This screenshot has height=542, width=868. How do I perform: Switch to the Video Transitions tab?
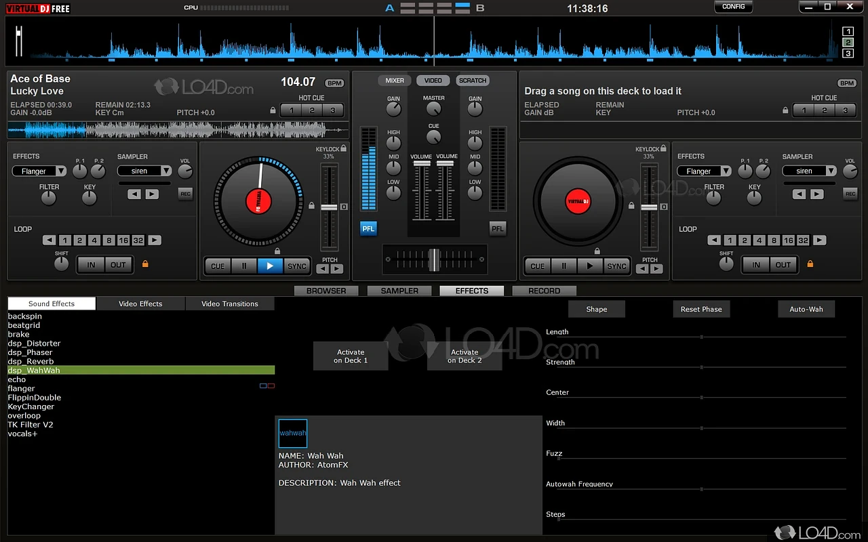click(230, 304)
